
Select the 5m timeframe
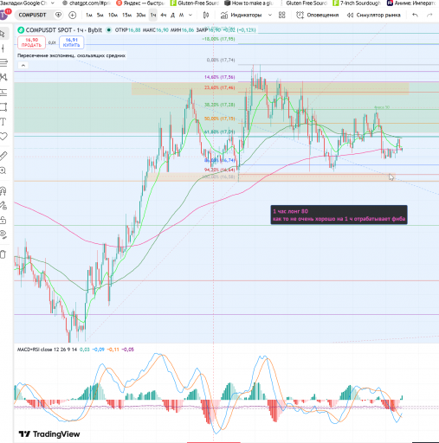pyautogui.click(x=100, y=15)
